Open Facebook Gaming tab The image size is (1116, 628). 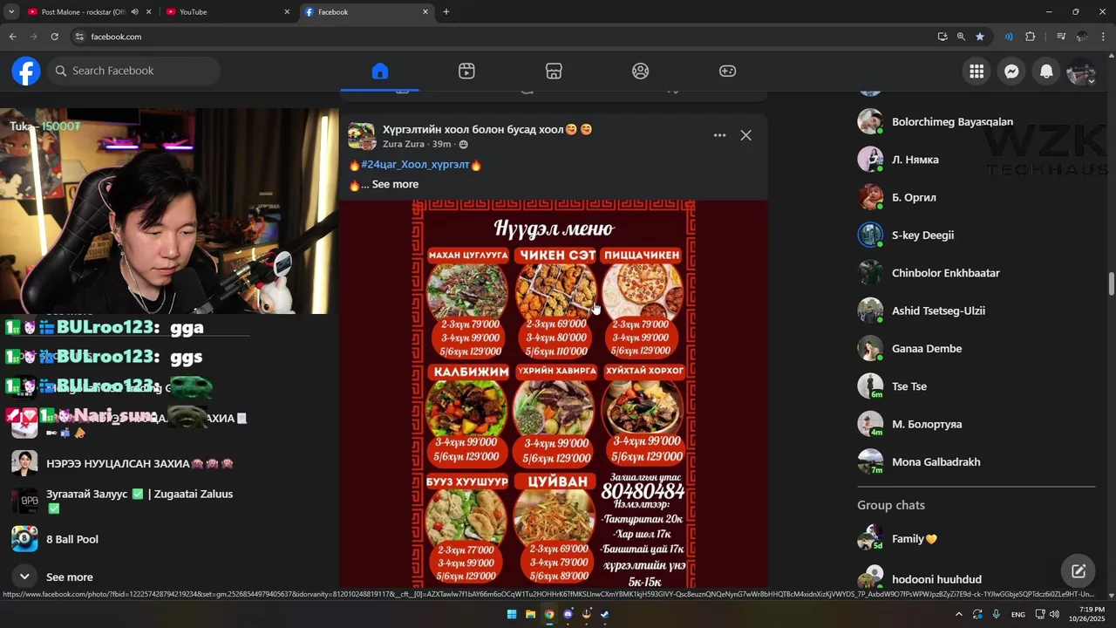[x=727, y=71]
